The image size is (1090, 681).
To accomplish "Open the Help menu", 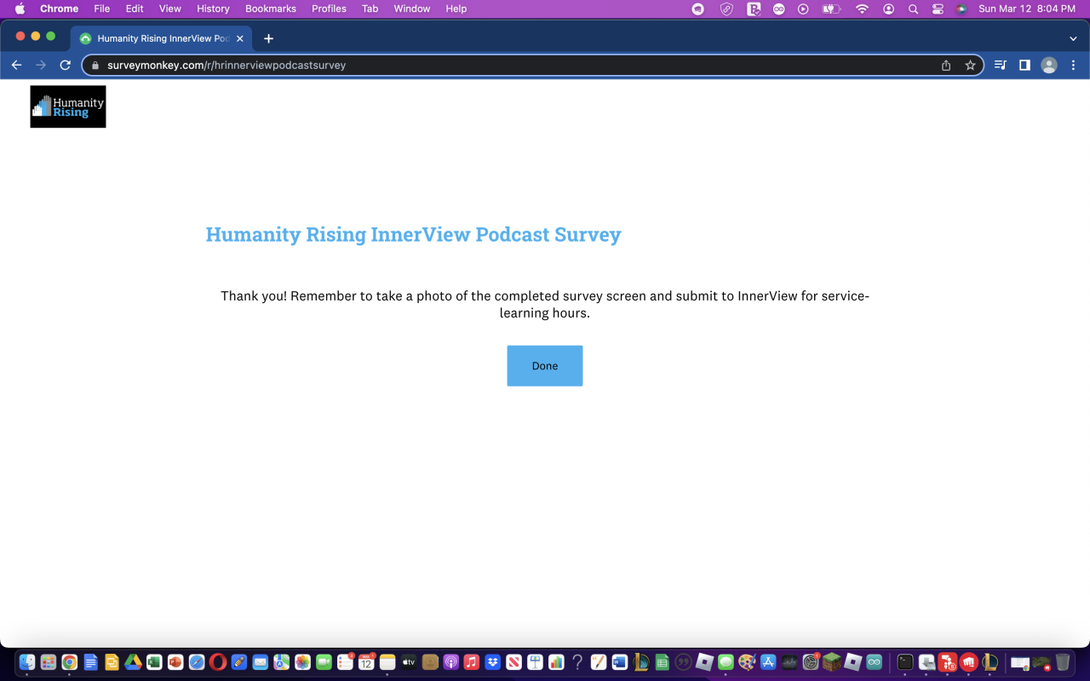I will click(456, 9).
